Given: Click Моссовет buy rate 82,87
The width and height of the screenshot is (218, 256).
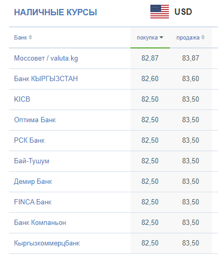Looking at the screenshot, I should (150, 58).
